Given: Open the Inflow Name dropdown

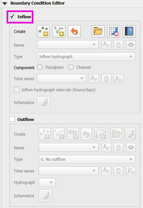Looking at the screenshot, I should 68,45.
